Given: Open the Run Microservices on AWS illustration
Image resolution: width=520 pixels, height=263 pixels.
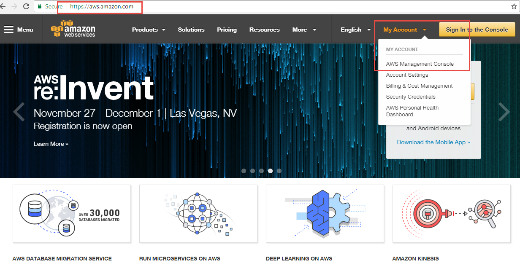Looking at the screenshot, I should point(198,214).
